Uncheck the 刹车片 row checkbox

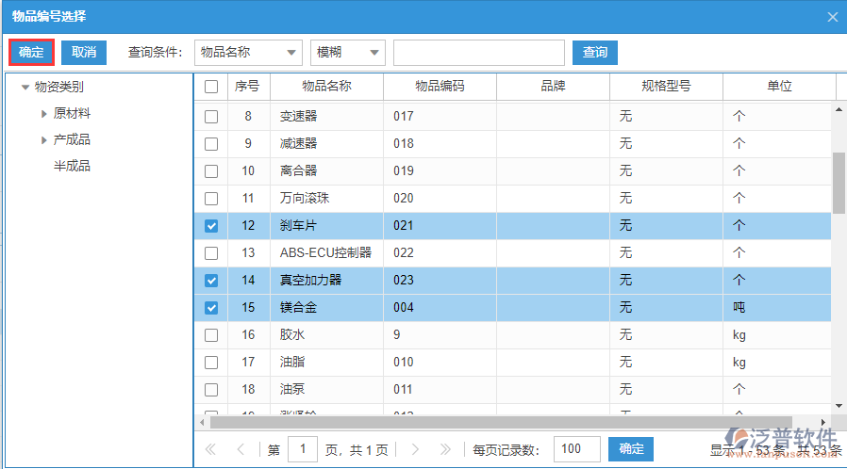(211, 226)
